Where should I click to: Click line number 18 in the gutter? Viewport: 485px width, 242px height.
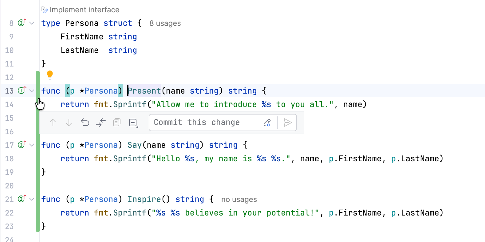[x=9, y=159]
